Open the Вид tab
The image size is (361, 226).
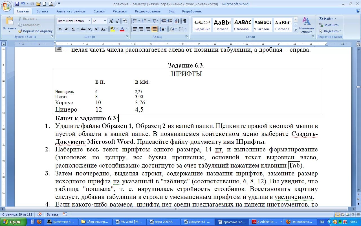click(171, 11)
